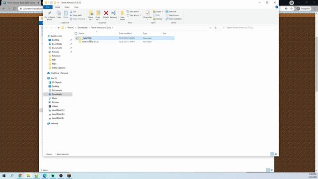The width and height of the screenshot is (318, 179).
Task: Refresh the current folder view
Action: (x=215, y=28)
